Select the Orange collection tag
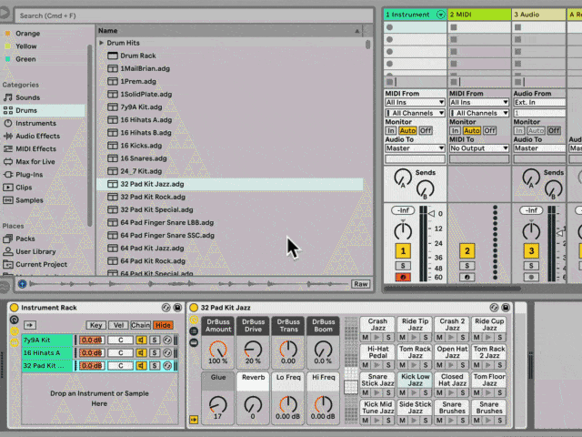 (x=27, y=33)
